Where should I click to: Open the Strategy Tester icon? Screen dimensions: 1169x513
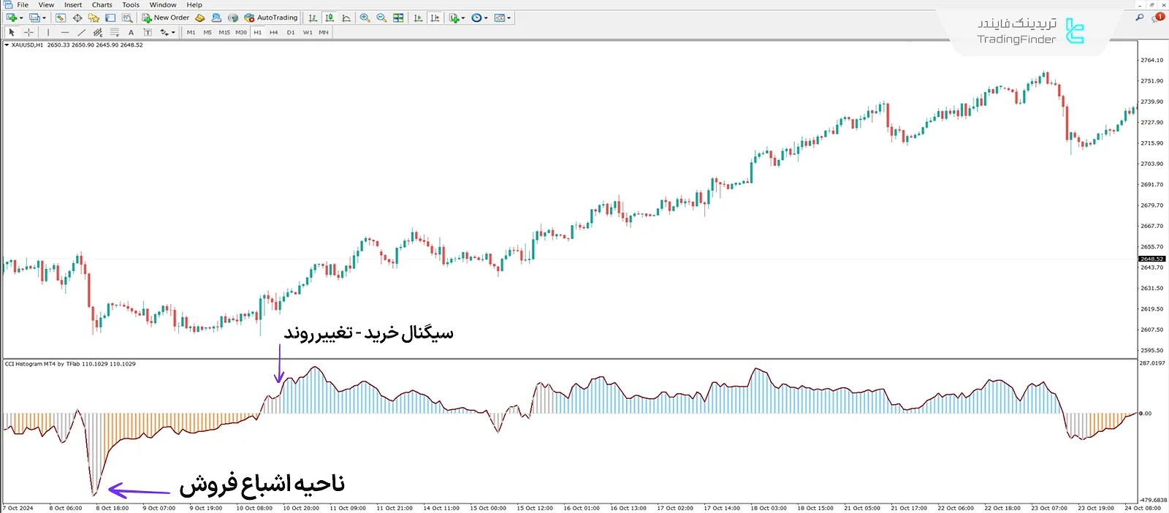pos(127,18)
